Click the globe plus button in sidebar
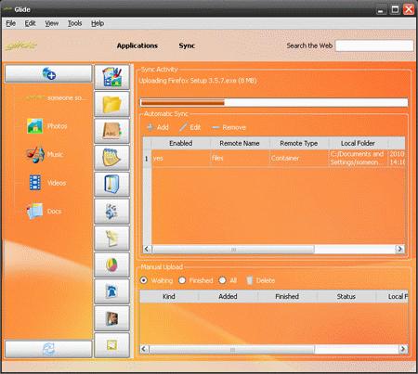418x374 pixels. [48, 73]
